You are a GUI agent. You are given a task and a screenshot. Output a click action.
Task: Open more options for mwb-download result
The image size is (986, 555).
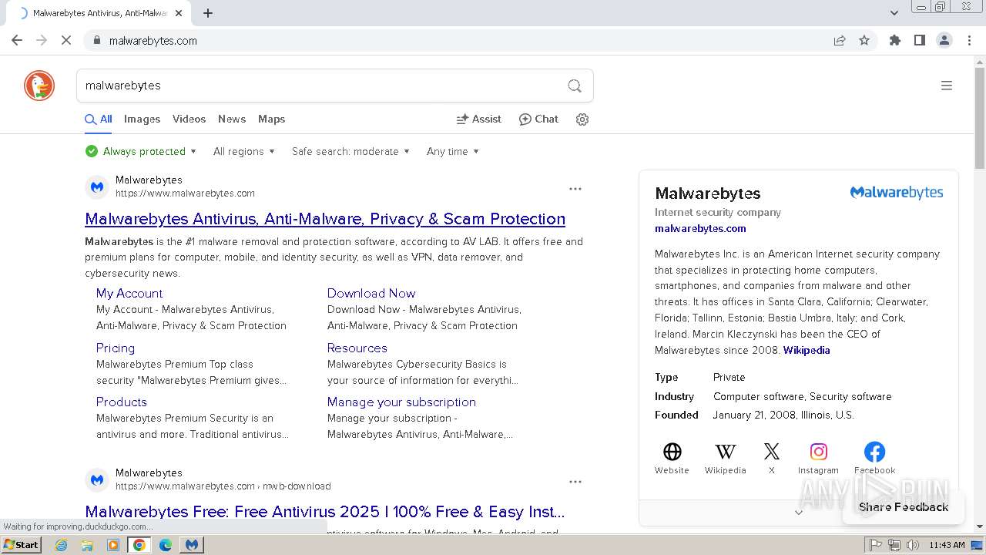pos(575,482)
